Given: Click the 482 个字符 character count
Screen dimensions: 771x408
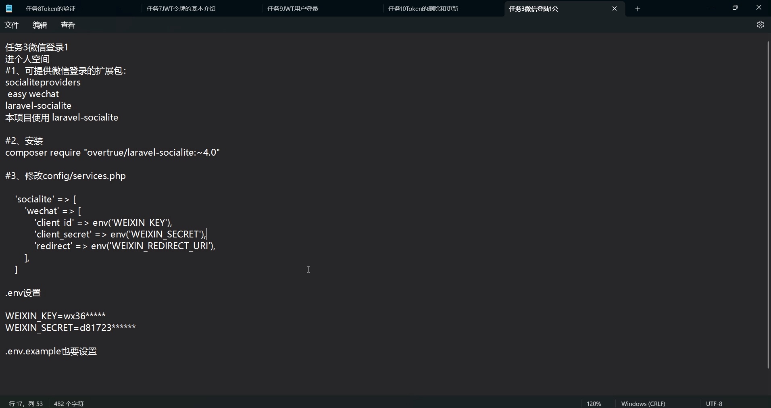Looking at the screenshot, I should point(69,403).
